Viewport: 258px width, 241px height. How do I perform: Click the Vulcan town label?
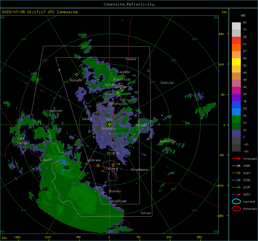tap(146, 213)
